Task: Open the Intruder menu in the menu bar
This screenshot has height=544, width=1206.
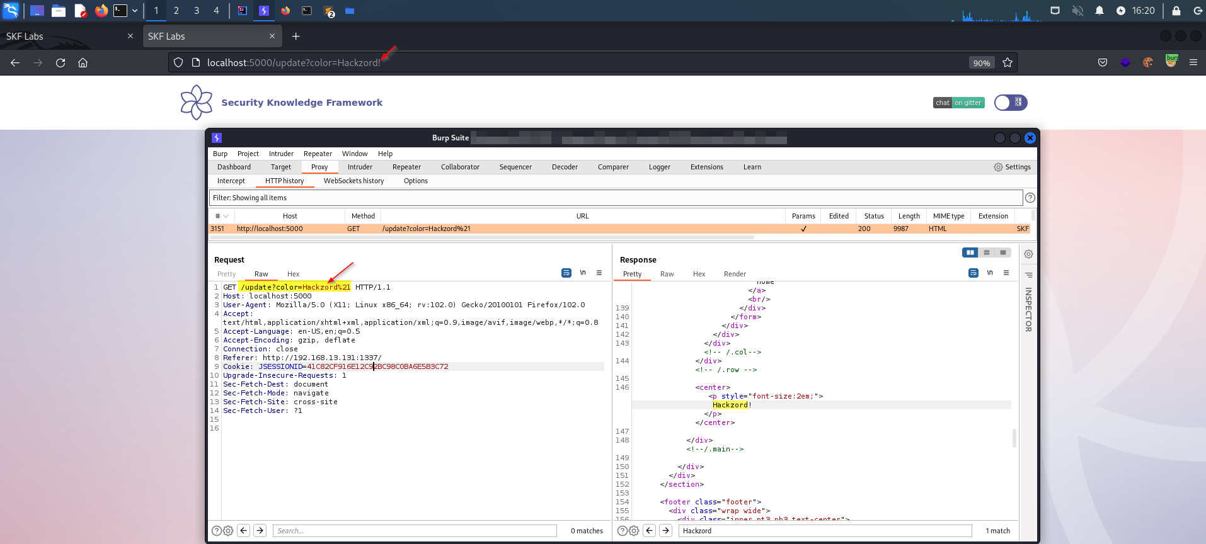Action: pyautogui.click(x=281, y=154)
